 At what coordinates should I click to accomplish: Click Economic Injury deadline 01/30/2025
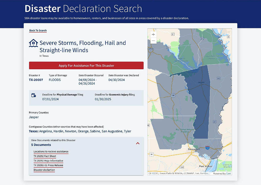[103, 99]
